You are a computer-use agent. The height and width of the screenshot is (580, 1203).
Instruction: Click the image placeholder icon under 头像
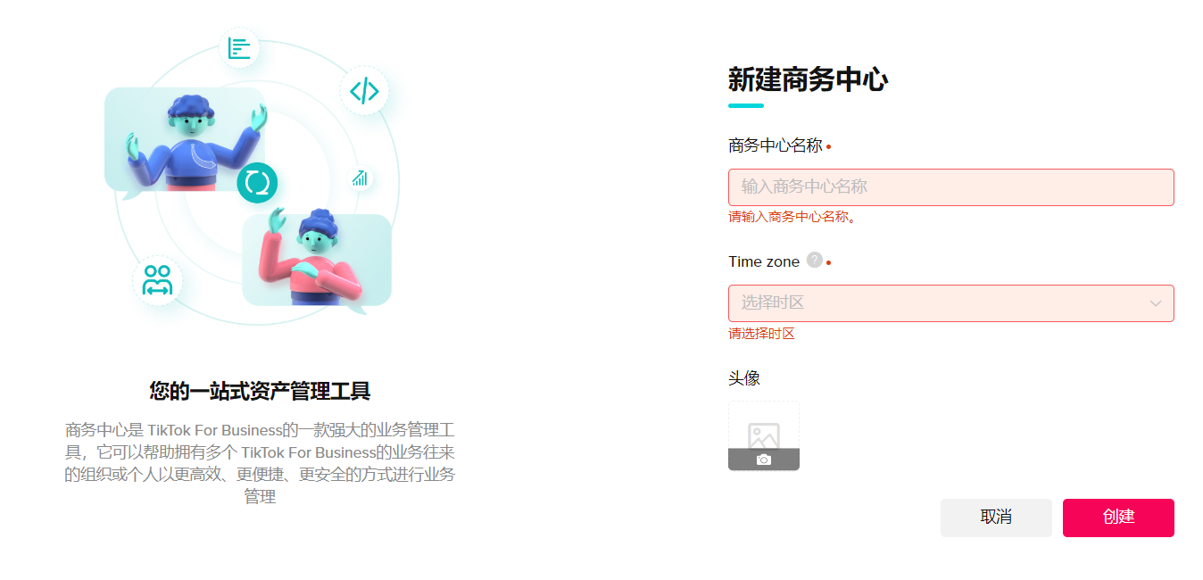coord(764,435)
